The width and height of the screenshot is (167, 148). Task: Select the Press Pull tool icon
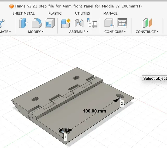point(23,23)
